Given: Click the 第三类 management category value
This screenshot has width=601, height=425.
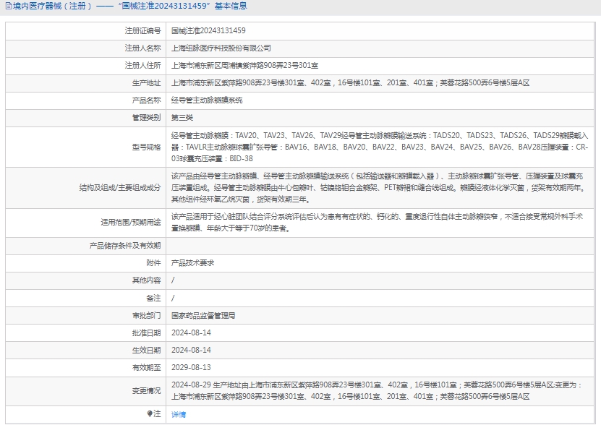Looking at the screenshot, I should (x=182, y=118).
